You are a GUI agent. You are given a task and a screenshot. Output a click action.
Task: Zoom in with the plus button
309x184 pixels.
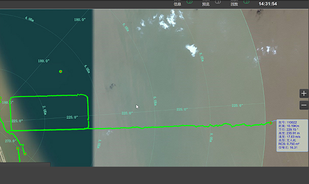(304, 94)
